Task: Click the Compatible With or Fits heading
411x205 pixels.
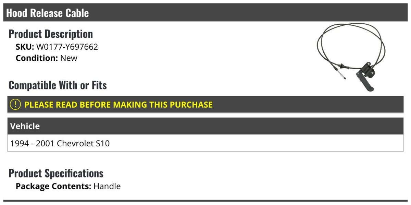Action: [58, 85]
